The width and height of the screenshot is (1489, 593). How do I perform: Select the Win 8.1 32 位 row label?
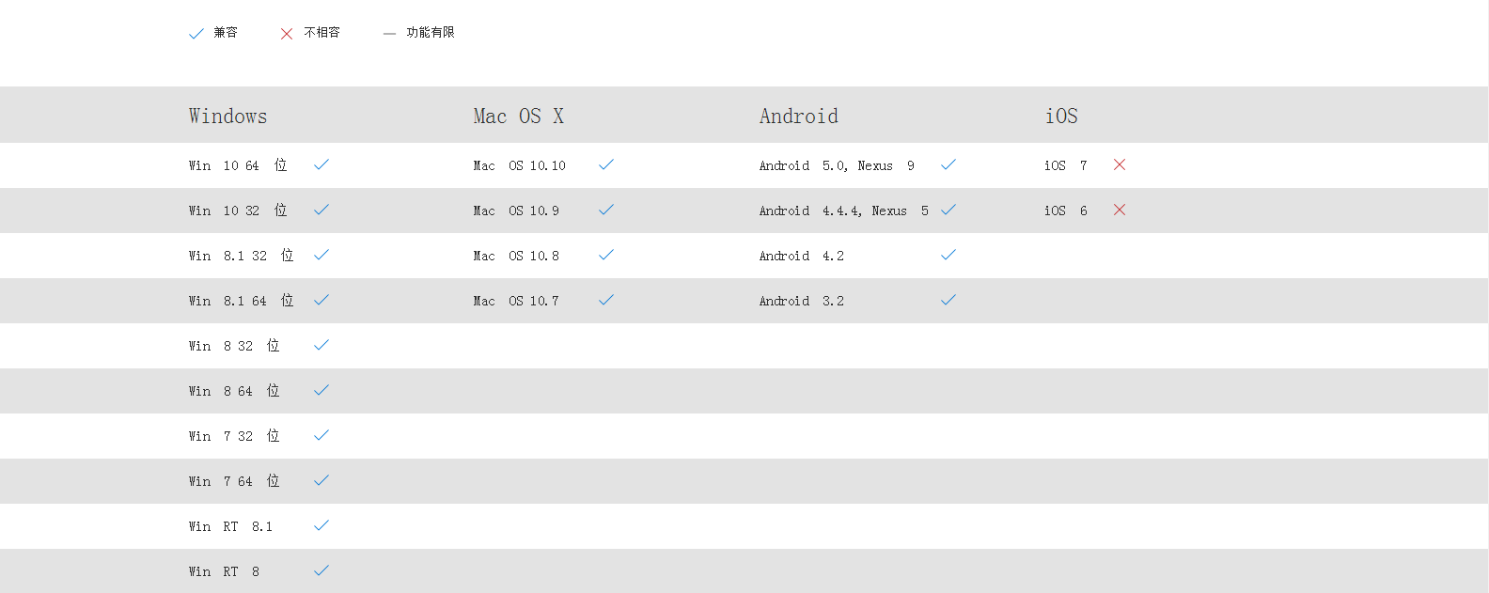coord(242,256)
